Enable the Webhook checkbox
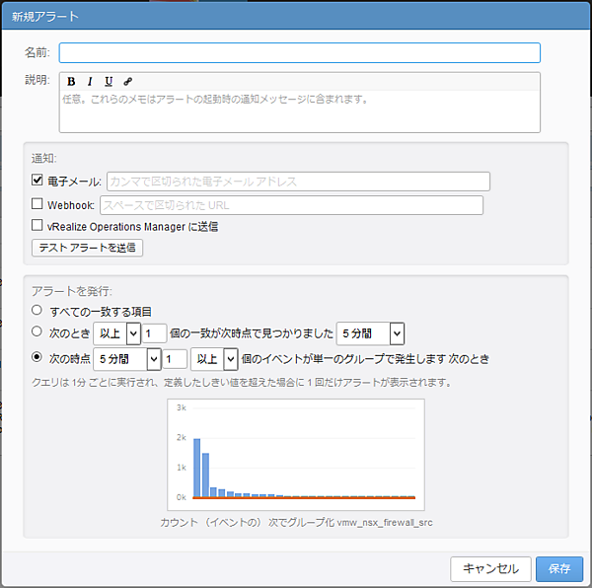The height and width of the screenshot is (588, 592). pyautogui.click(x=37, y=205)
